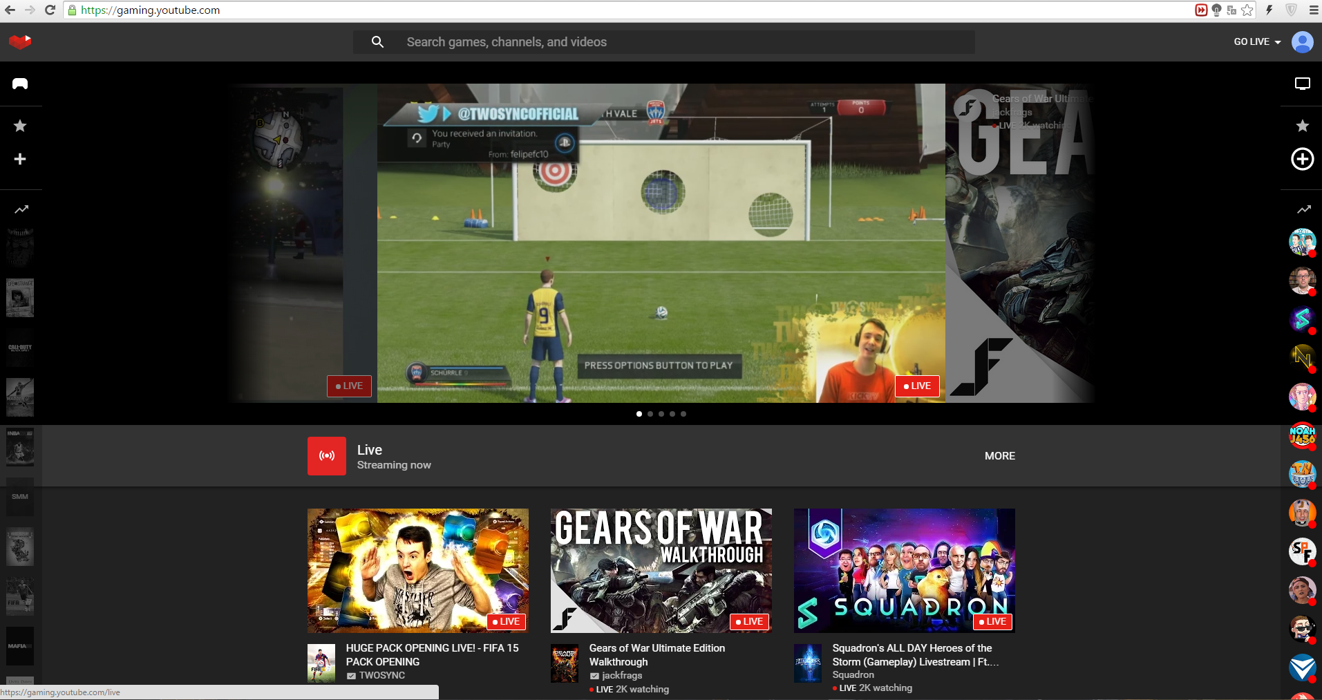This screenshot has width=1322, height=700.
Task: Play the featured FIFA live stream video
Action: 661,243
